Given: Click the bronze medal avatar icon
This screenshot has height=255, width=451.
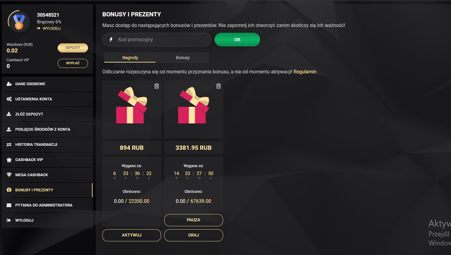Looking at the screenshot, I should (x=19, y=22).
